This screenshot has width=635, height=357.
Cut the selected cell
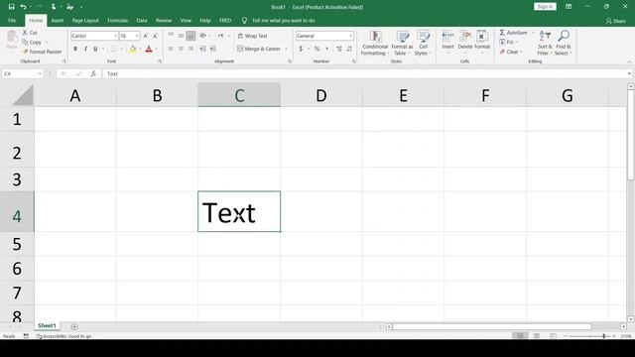(x=30, y=33)
